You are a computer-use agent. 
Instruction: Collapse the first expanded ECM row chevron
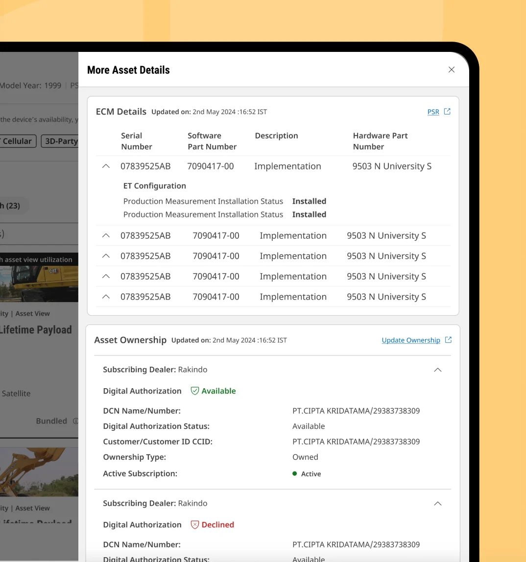coord(106,166)
